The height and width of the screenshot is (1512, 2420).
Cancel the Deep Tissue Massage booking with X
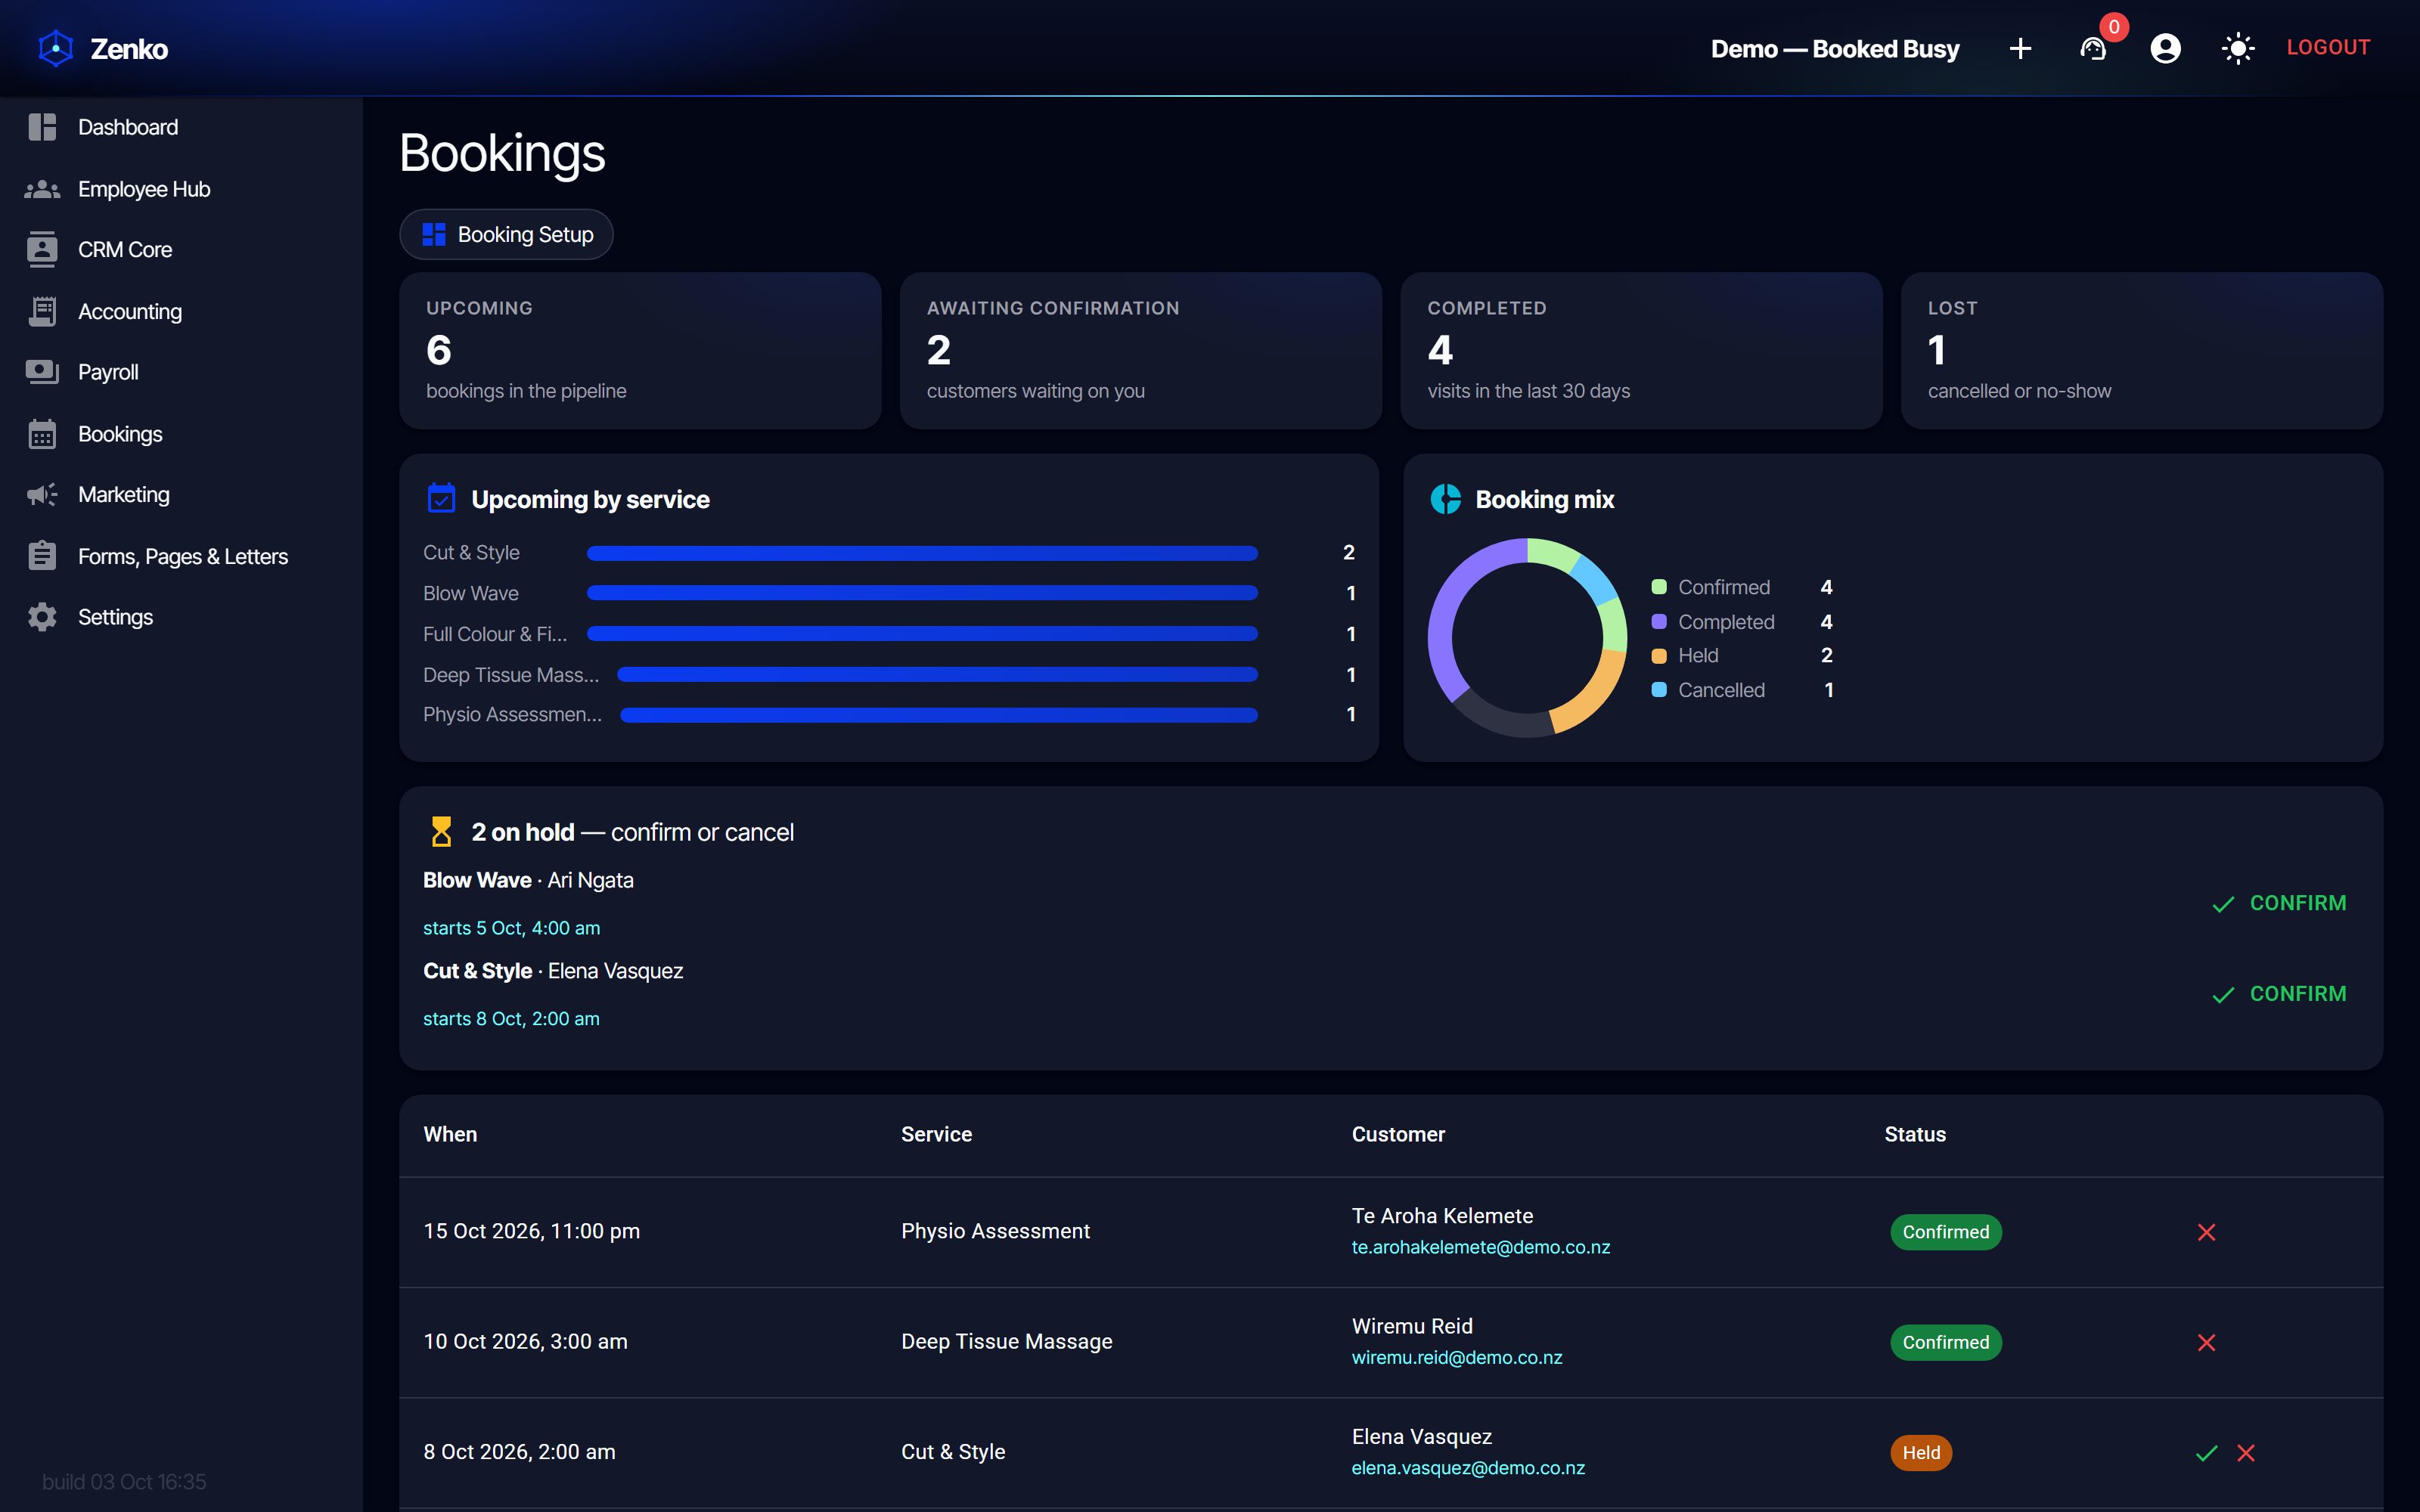(2207, 1342)
